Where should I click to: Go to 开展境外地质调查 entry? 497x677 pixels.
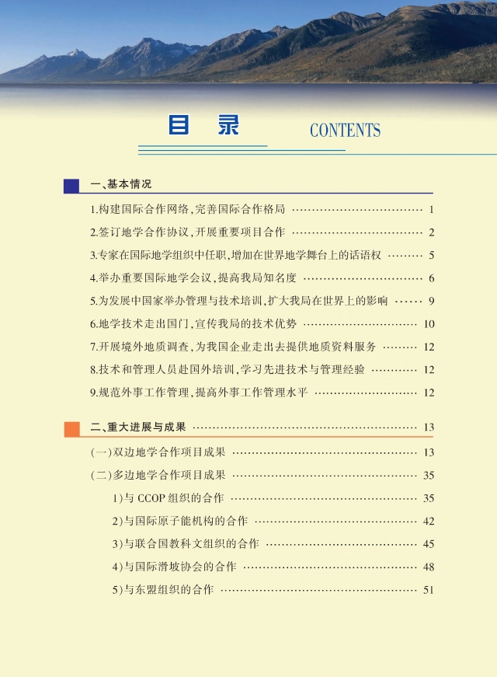(233, 347)
